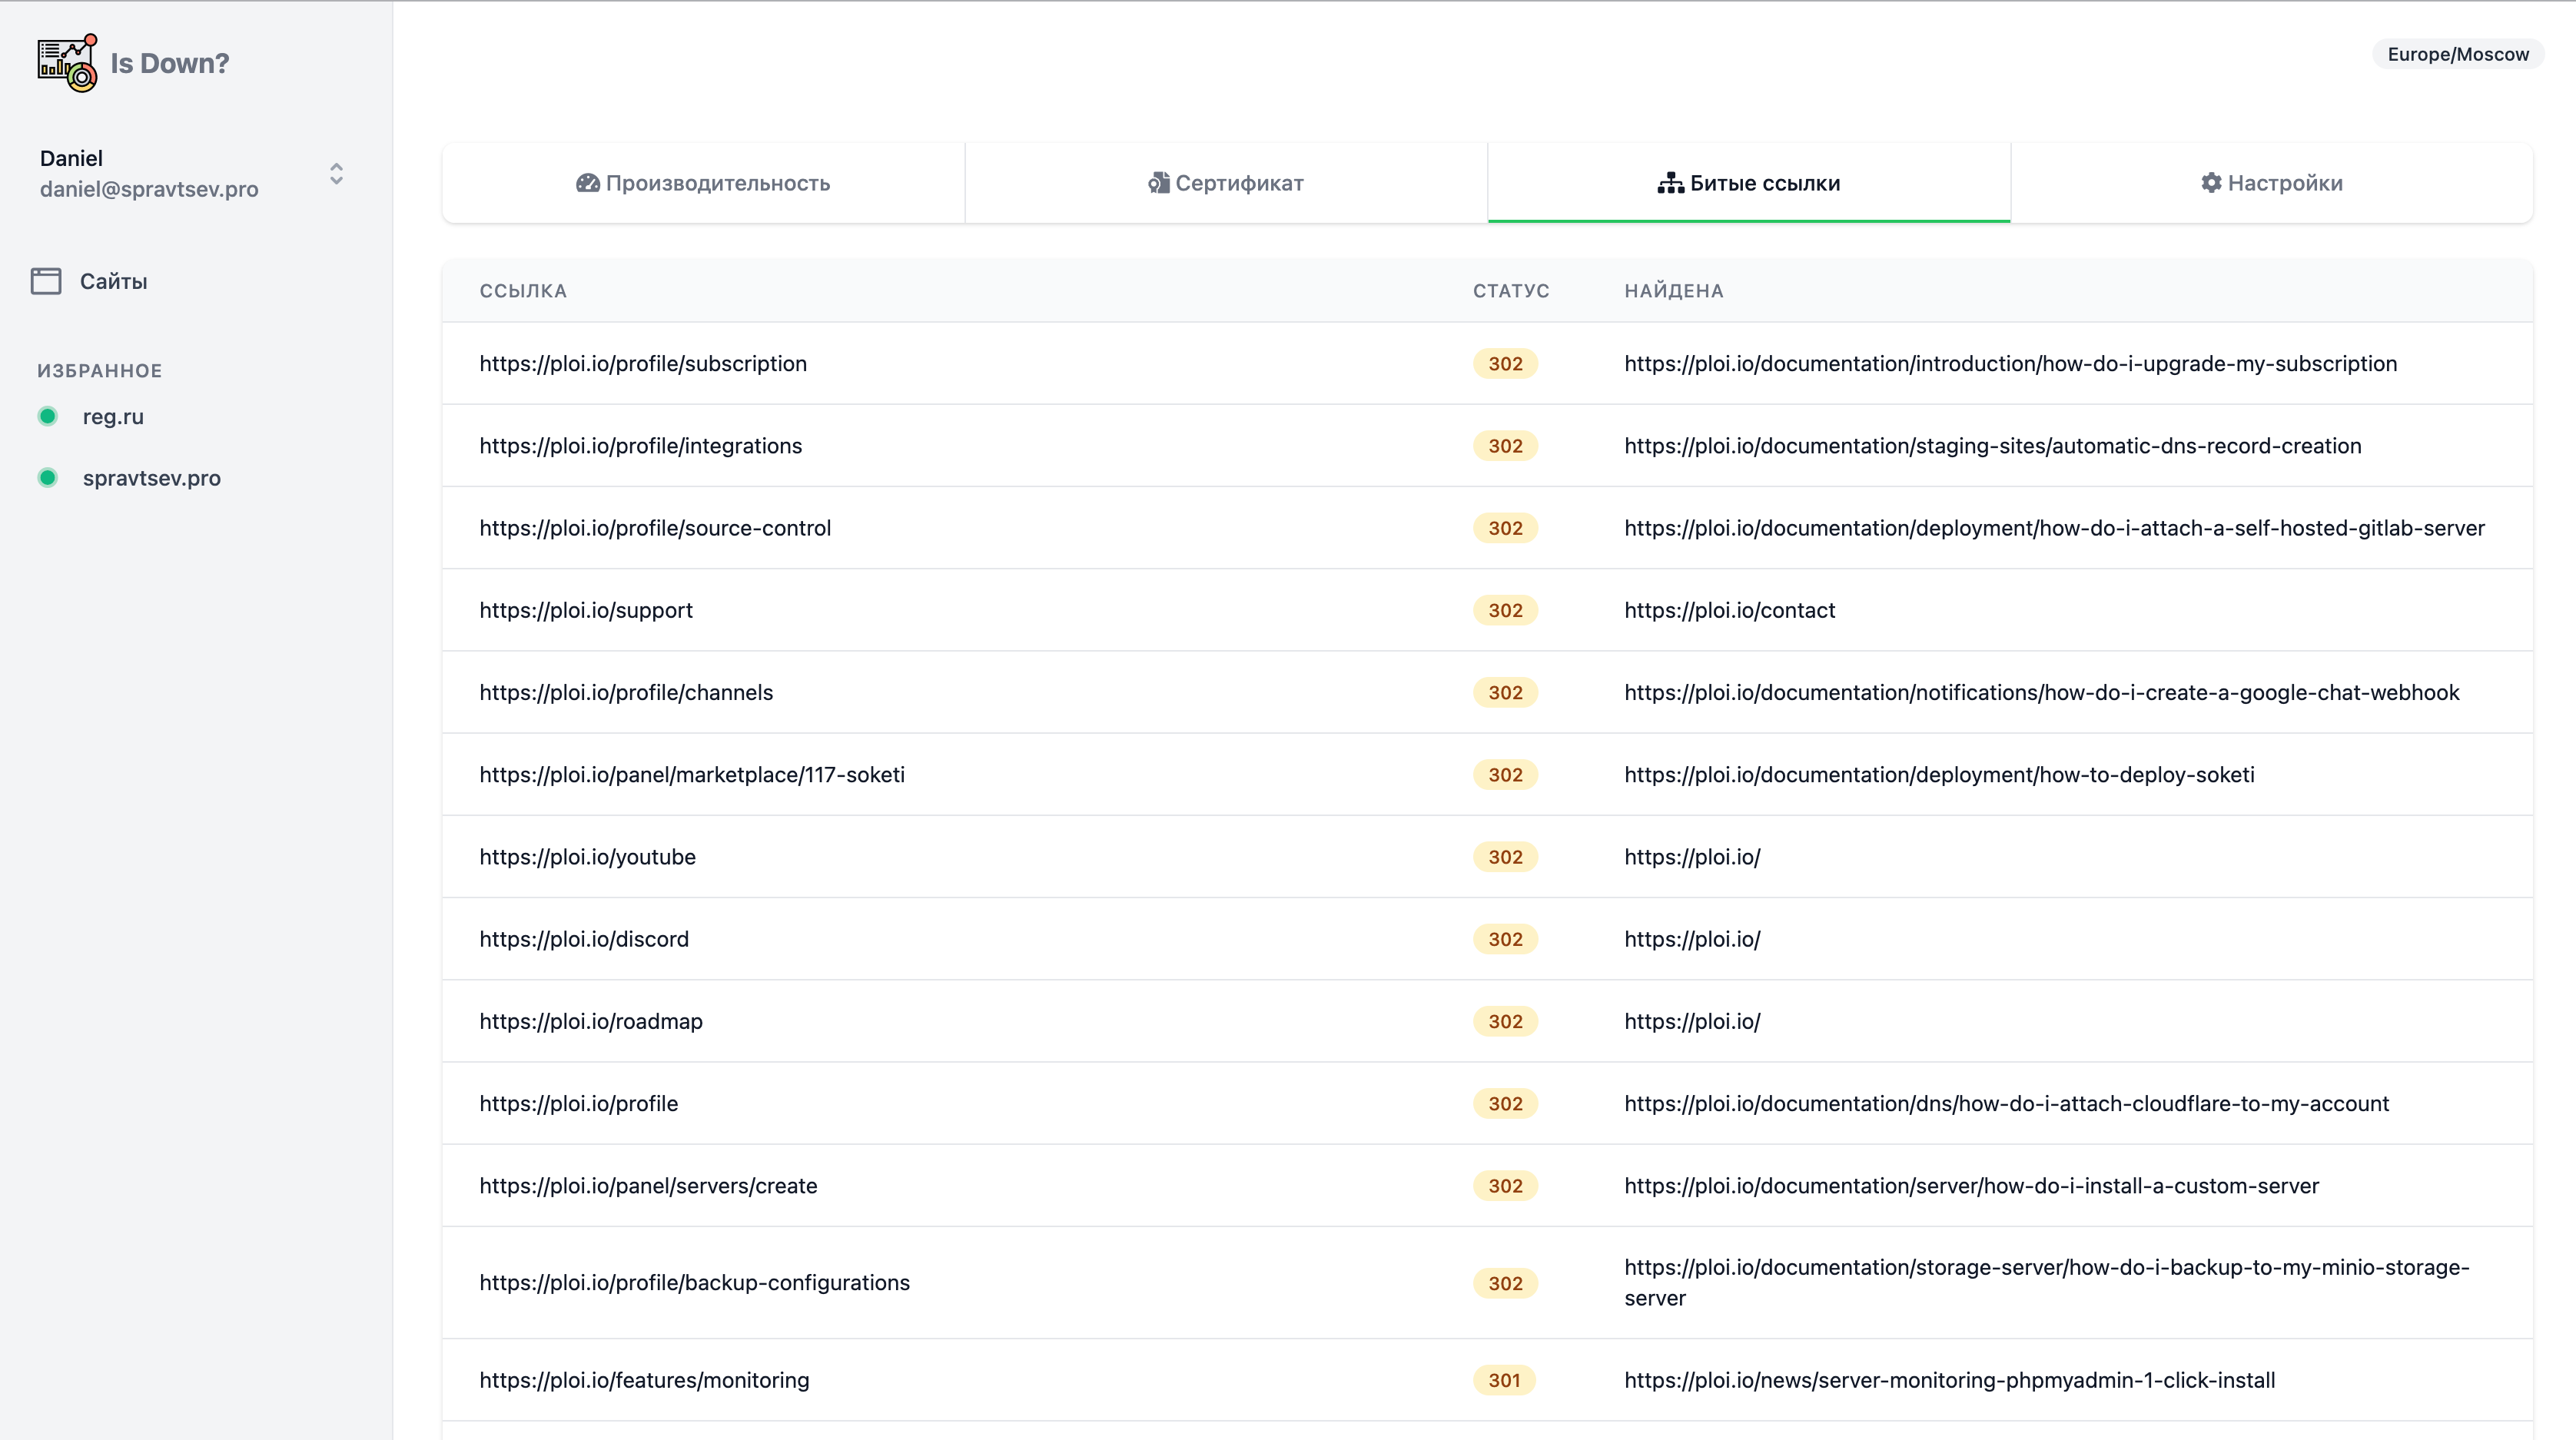Click the Сайты folder icon
Screen dimensions: 2576x1440
(46, 281)
